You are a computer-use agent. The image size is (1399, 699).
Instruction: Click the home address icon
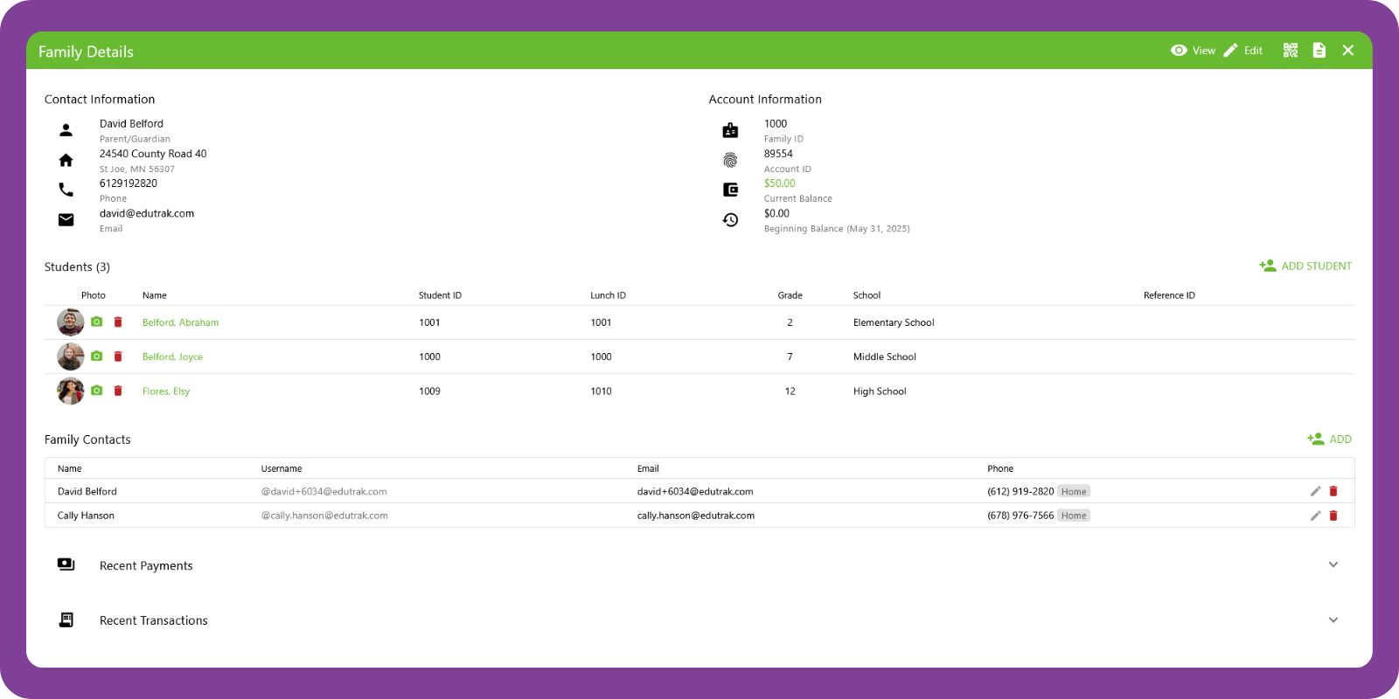pyautogui.click(x=66, y=160)
